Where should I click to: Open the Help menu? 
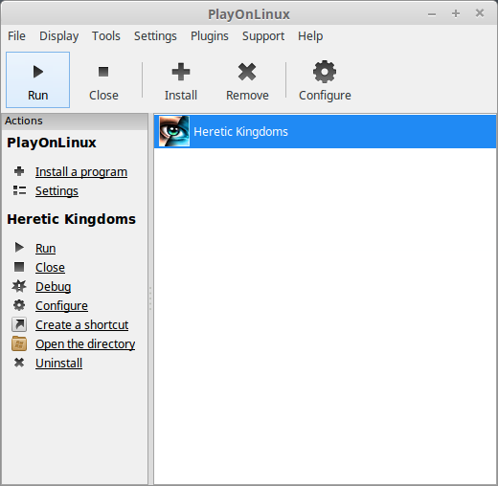click(310, 36)
